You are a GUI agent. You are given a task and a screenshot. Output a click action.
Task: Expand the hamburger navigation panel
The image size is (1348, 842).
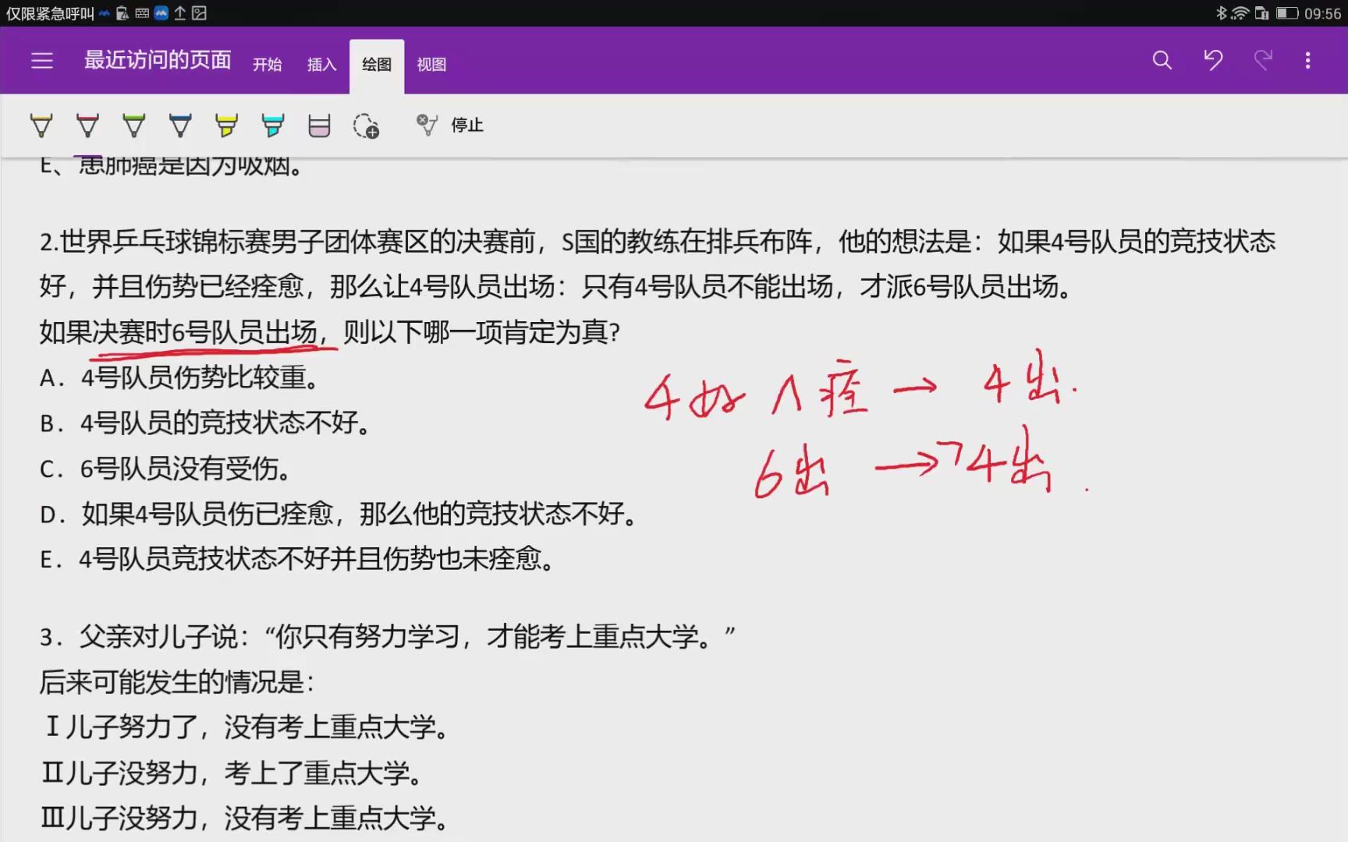pos(42,60)
